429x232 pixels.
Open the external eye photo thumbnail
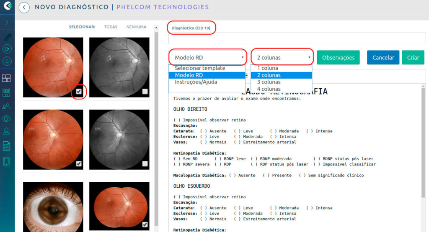click(53, 207)
